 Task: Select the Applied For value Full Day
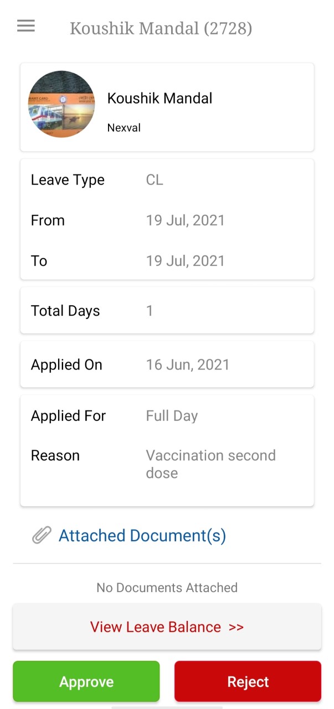tap(172, 415)
